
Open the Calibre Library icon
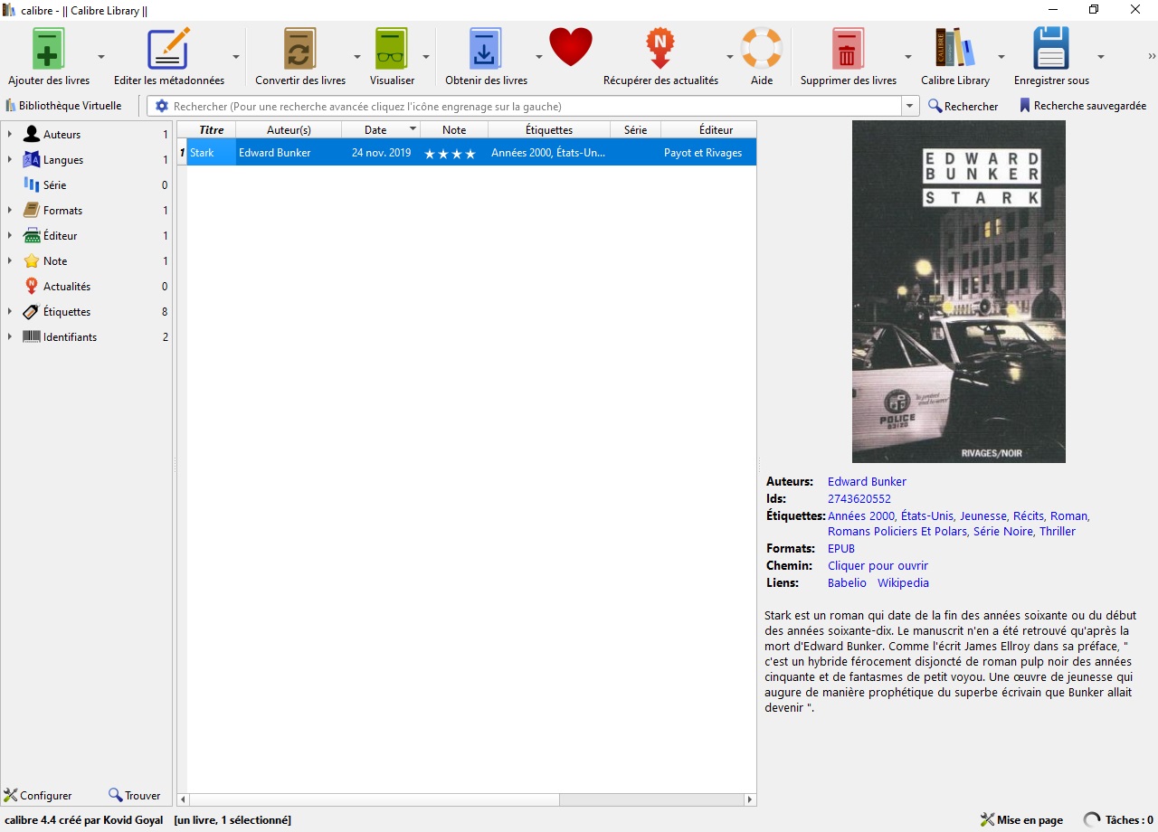(955, 48)
